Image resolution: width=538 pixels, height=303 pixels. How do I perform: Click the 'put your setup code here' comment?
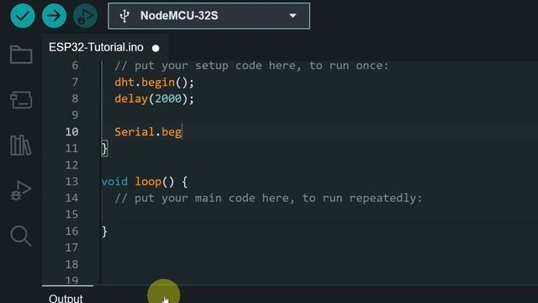(251, 66)
